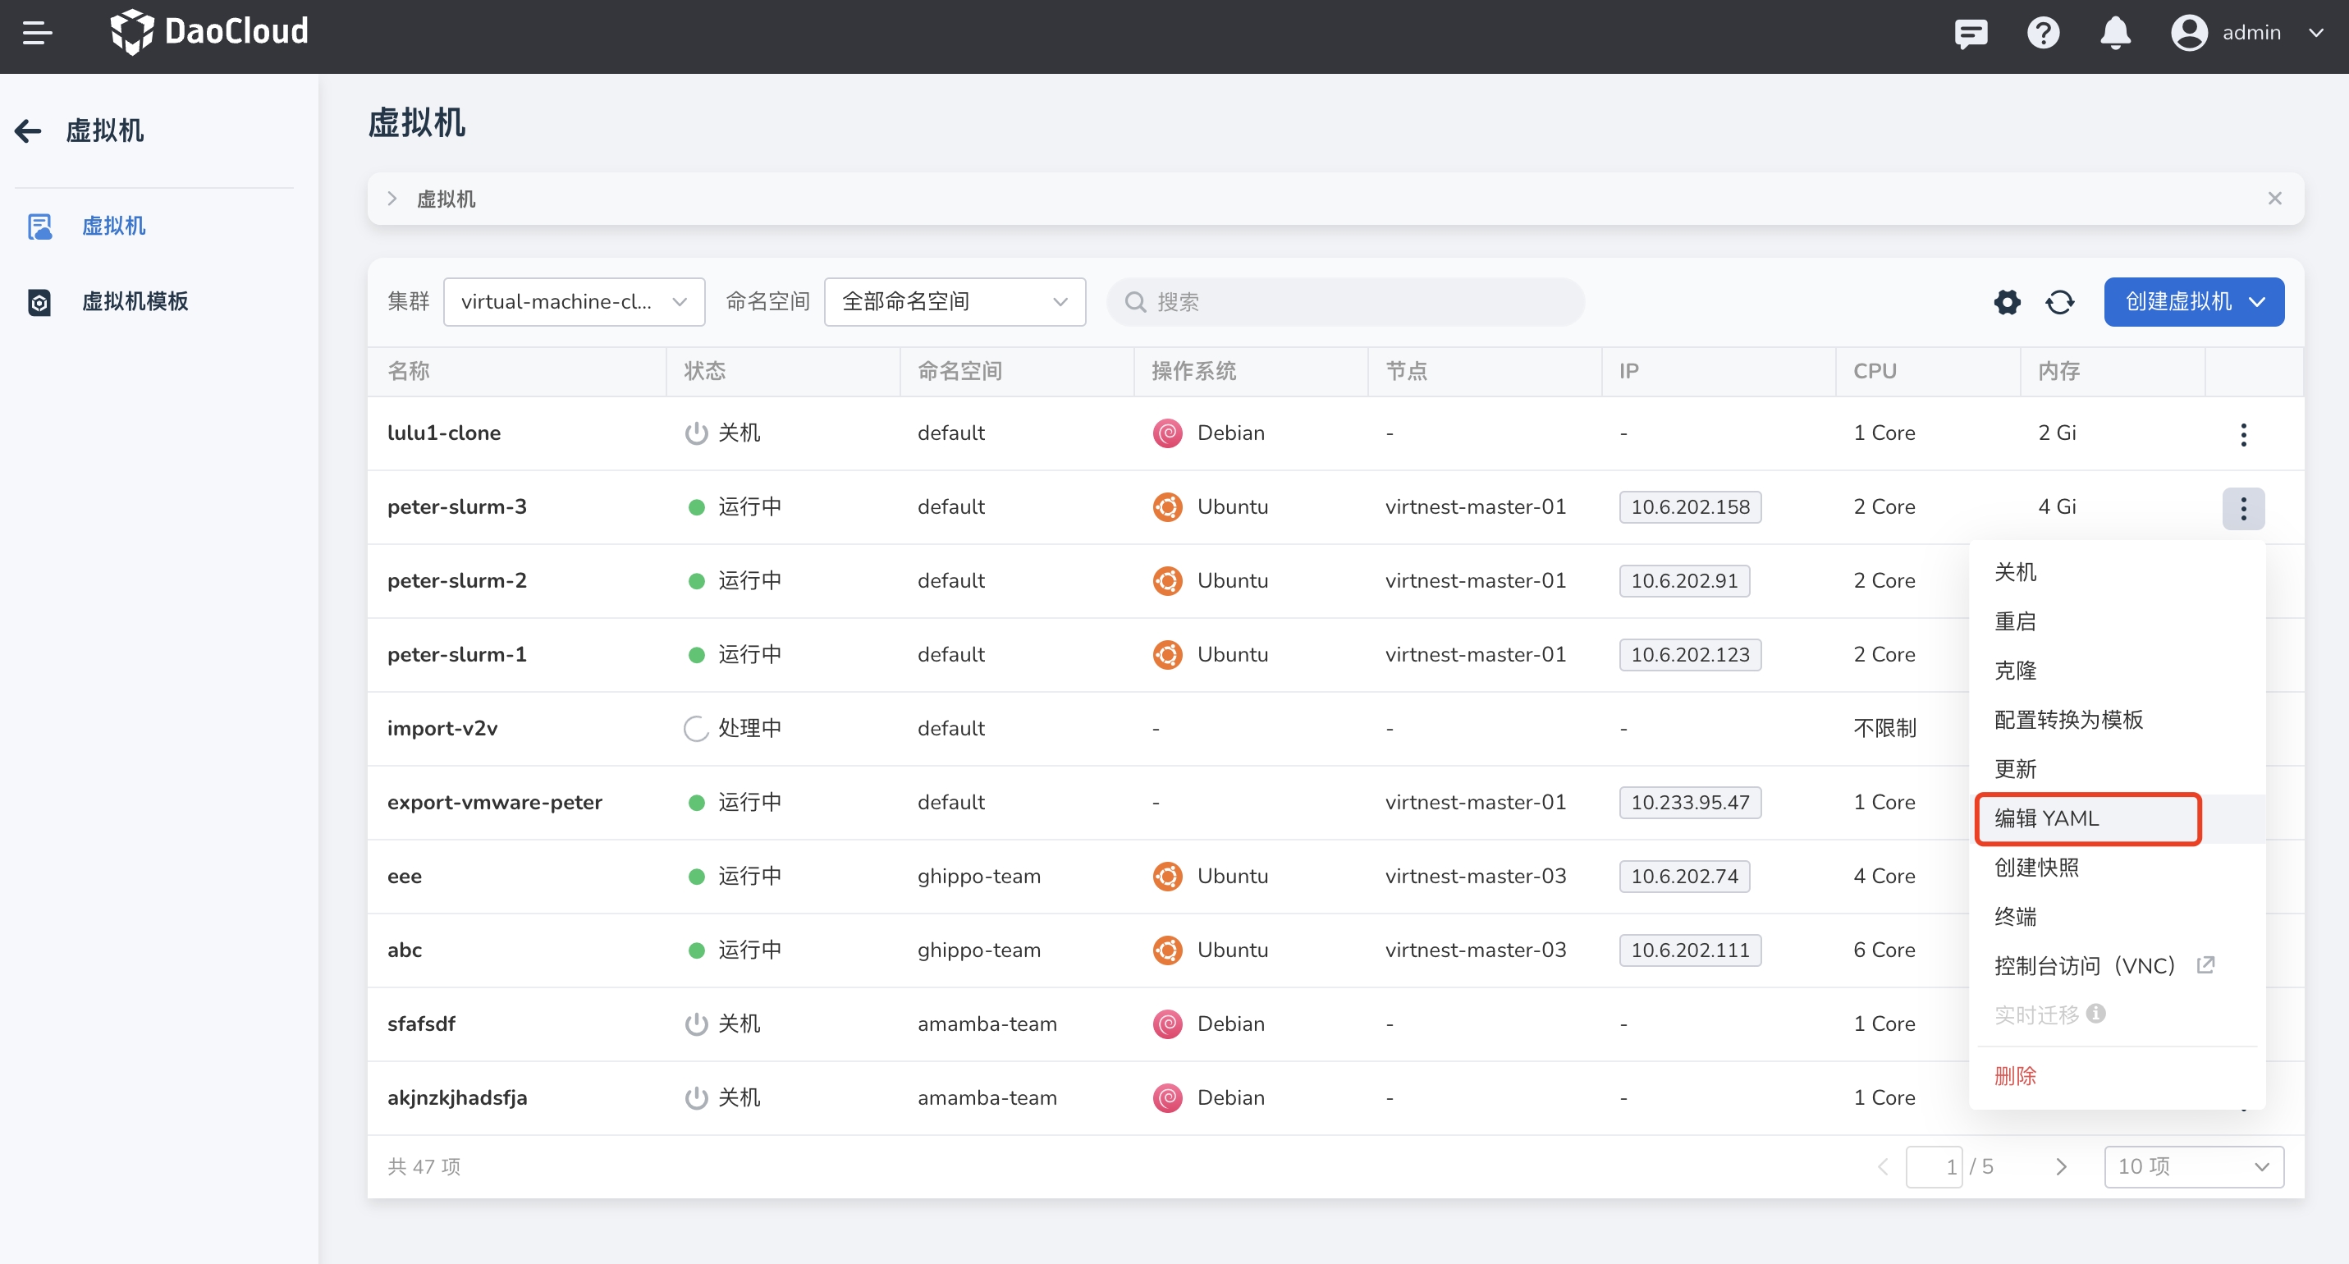This screenshot has height=1264, width=2349.
Task: Open the 10 项 page size dropdown
Action: tap(2193, 1166)
